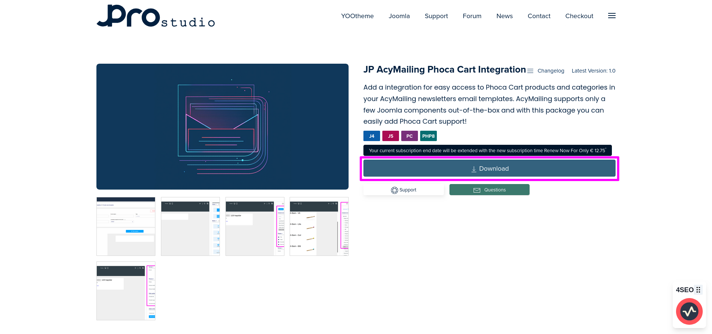Click the J4 compatibility badge
Screen dimensions: 712x334
[372, 136]
